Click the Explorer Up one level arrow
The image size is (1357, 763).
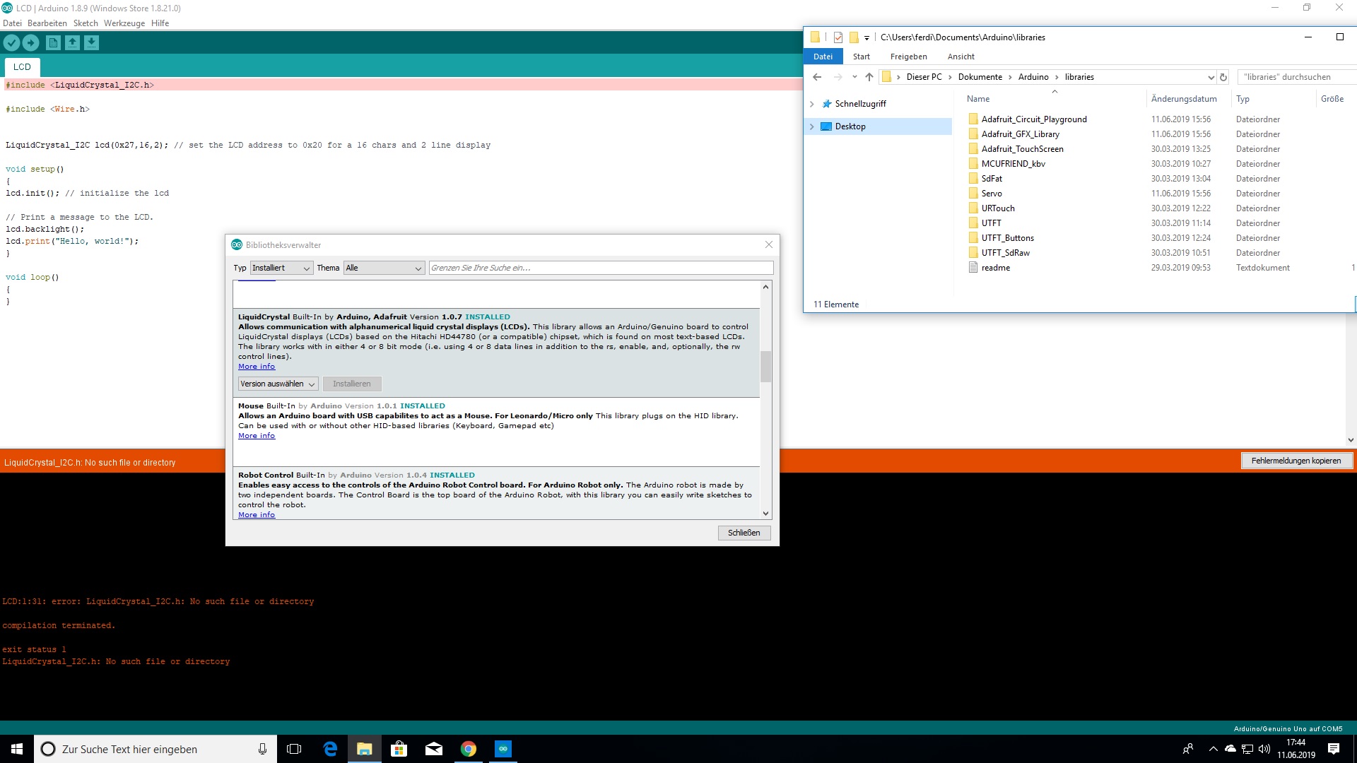tap(869, 77)
